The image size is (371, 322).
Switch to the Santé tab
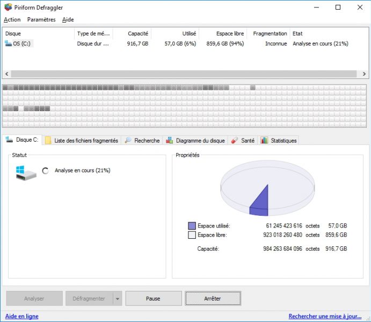pyautogui.click(x=243, y=141)
